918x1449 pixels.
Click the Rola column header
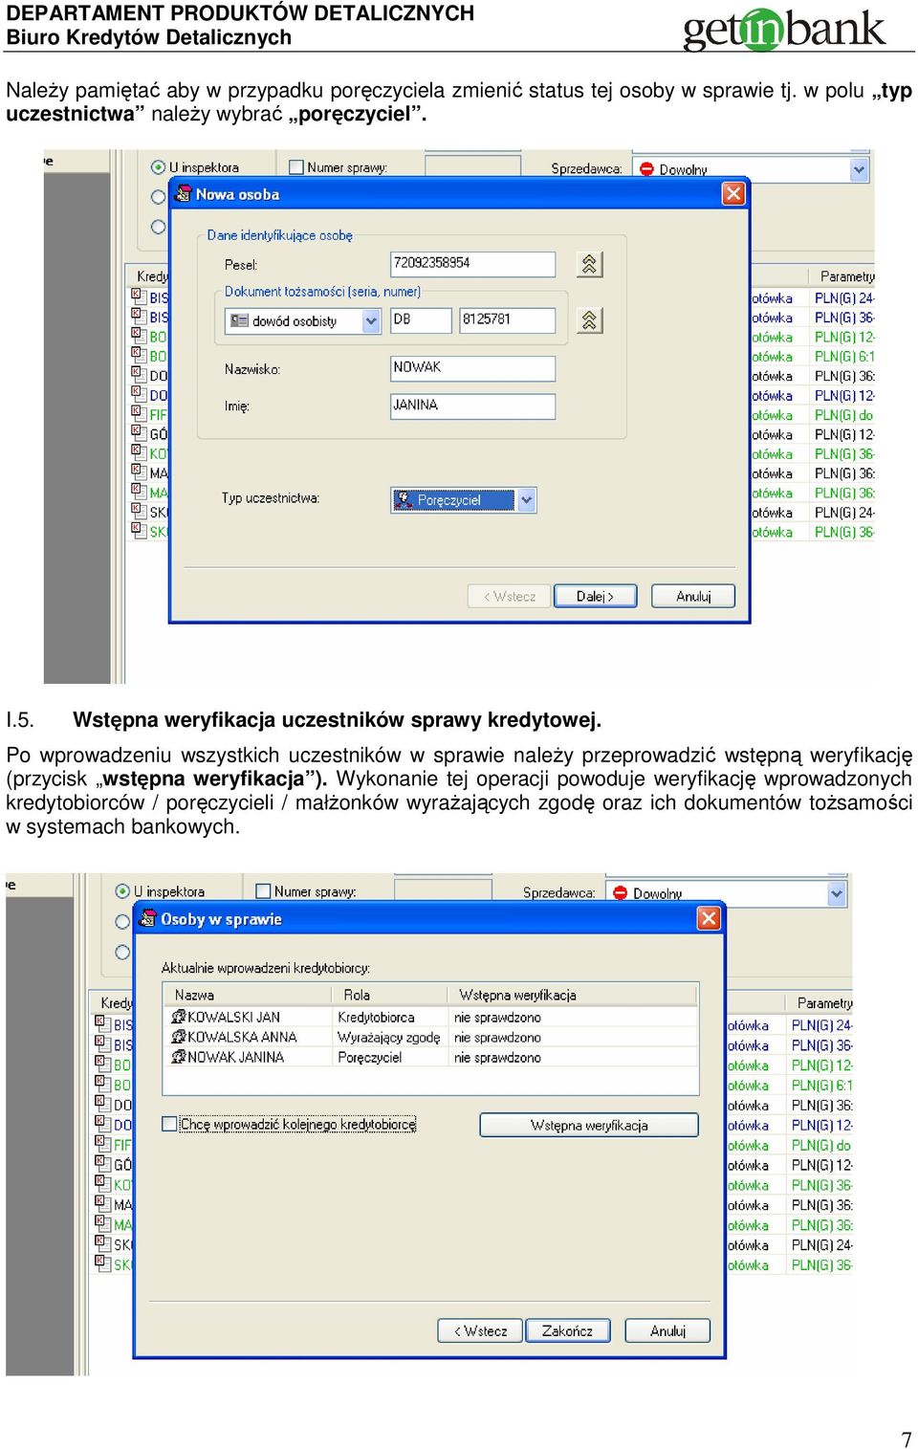[388, 995]
